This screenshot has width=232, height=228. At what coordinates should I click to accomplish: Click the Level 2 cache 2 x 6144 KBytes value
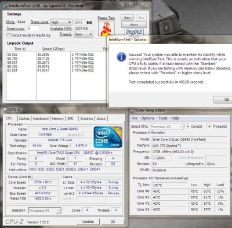(91, 193)
